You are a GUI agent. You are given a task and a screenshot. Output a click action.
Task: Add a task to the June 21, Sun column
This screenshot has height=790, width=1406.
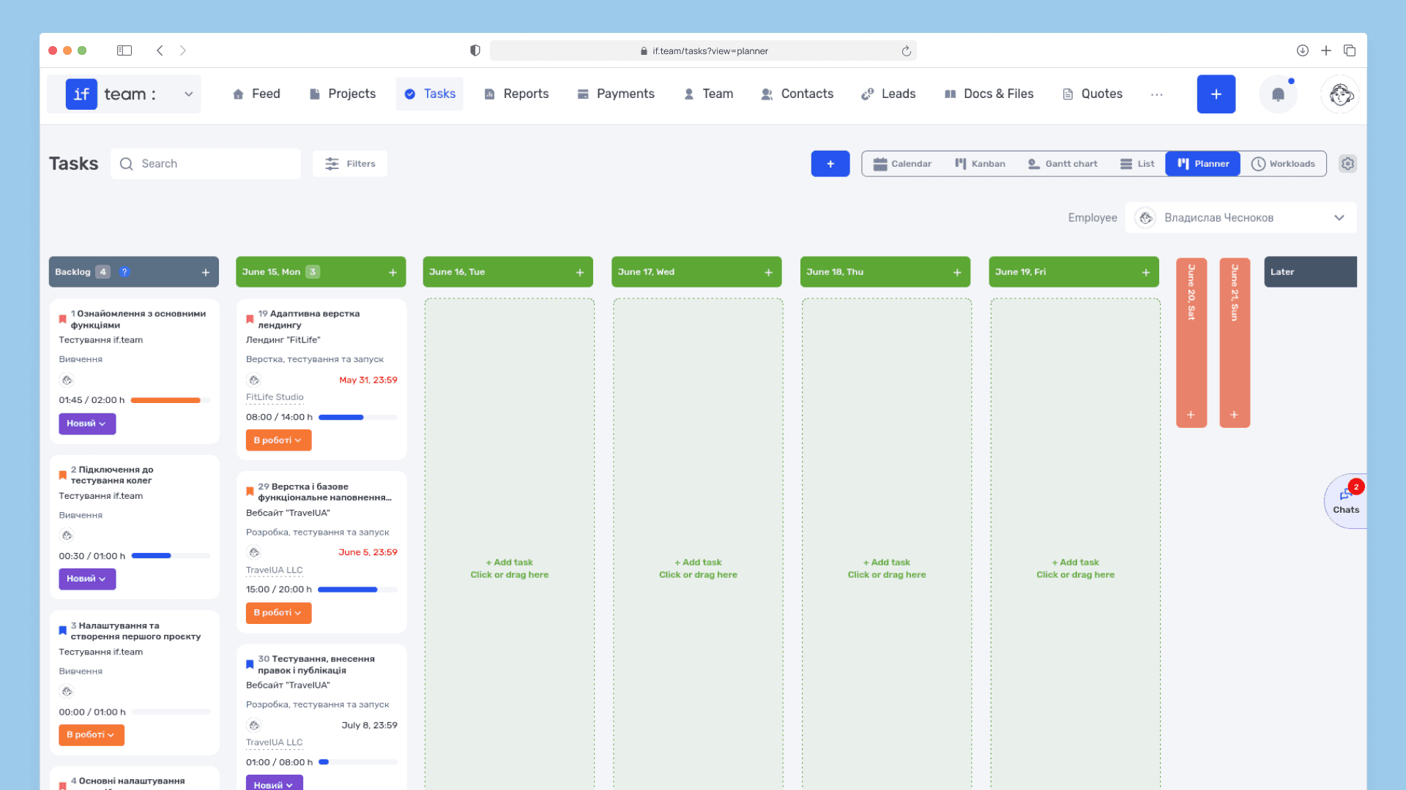click(x=1234, y=415)
